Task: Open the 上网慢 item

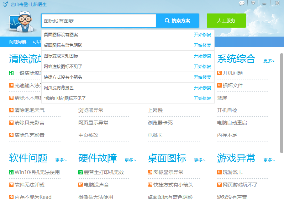Action: tap(155, 110)
